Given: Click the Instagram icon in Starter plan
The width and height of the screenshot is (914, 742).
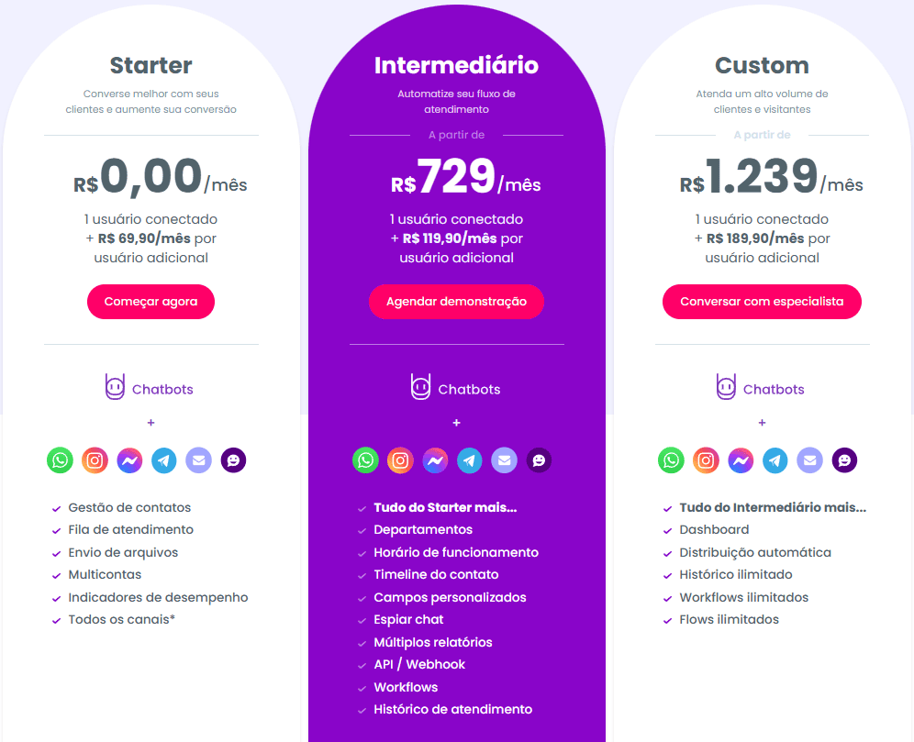Looking at the screenshot, I should (x=95, y=460).
